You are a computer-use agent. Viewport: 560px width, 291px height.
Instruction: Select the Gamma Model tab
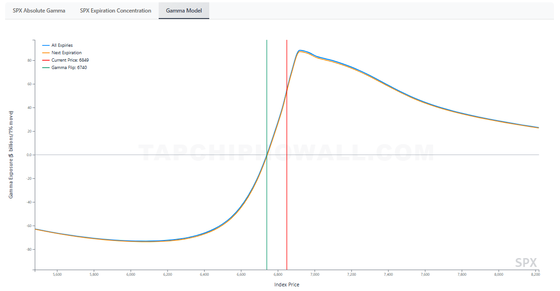(184, 11)
